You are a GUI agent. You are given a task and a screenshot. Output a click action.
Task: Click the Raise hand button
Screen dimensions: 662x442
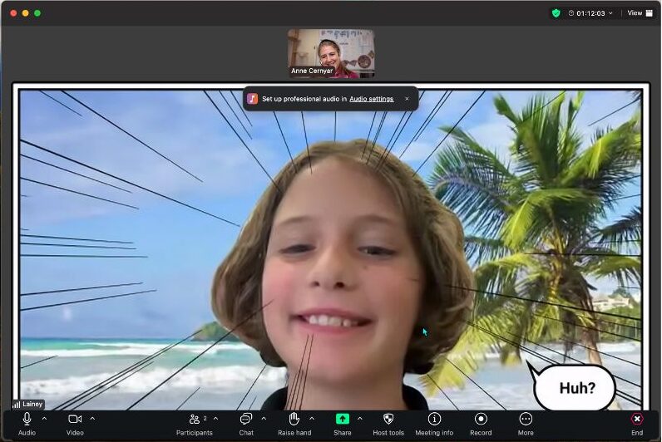(x=294, y=424)
